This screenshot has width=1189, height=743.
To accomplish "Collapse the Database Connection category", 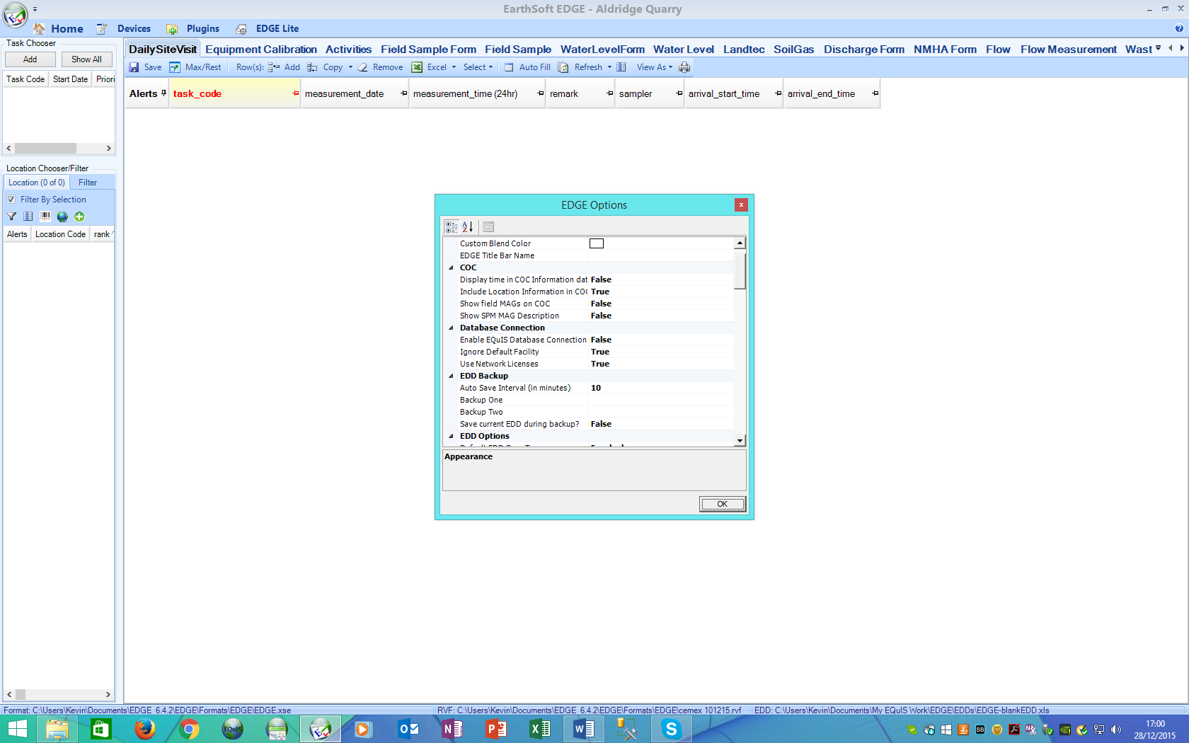I will click(451, 328).
